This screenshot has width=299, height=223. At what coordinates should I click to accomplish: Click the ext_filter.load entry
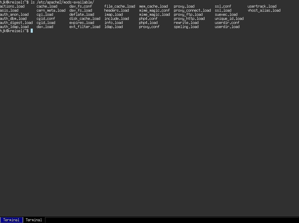click(x=85, y=27)
